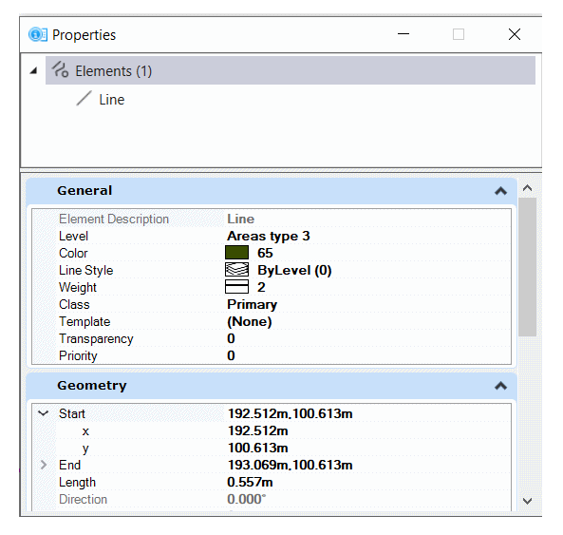The image size is (563, 535).
Task: Edit the Length value 0.557m
Action: pyautogui.click(x=250, y=482)
